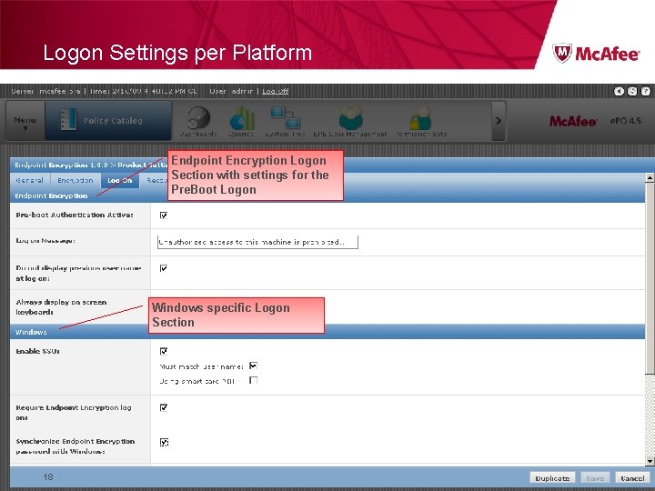The height and width of the screenshot is (491, 655).
Task: Click the Cancel button
Action: [632, 478]
